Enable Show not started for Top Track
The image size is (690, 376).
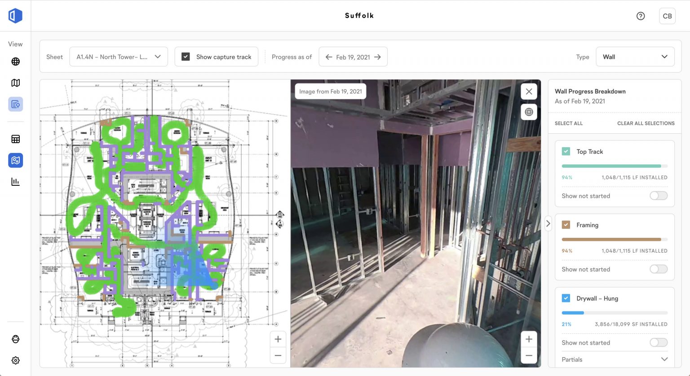(x=658, y=196)
